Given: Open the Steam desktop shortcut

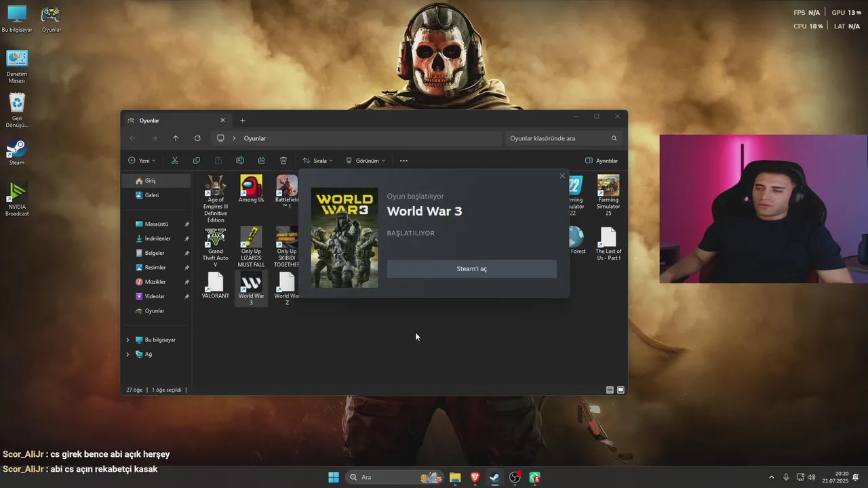Looking at the screenshot, I should tap(17, 152).
